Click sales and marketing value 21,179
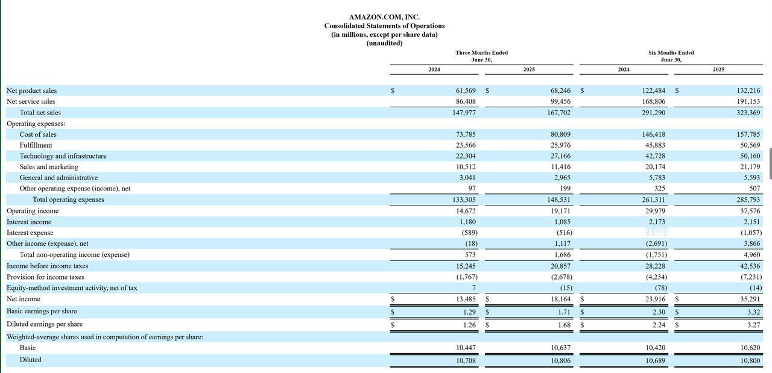The height and width of the screenshot is (373, 772). (x=750, y=167)
